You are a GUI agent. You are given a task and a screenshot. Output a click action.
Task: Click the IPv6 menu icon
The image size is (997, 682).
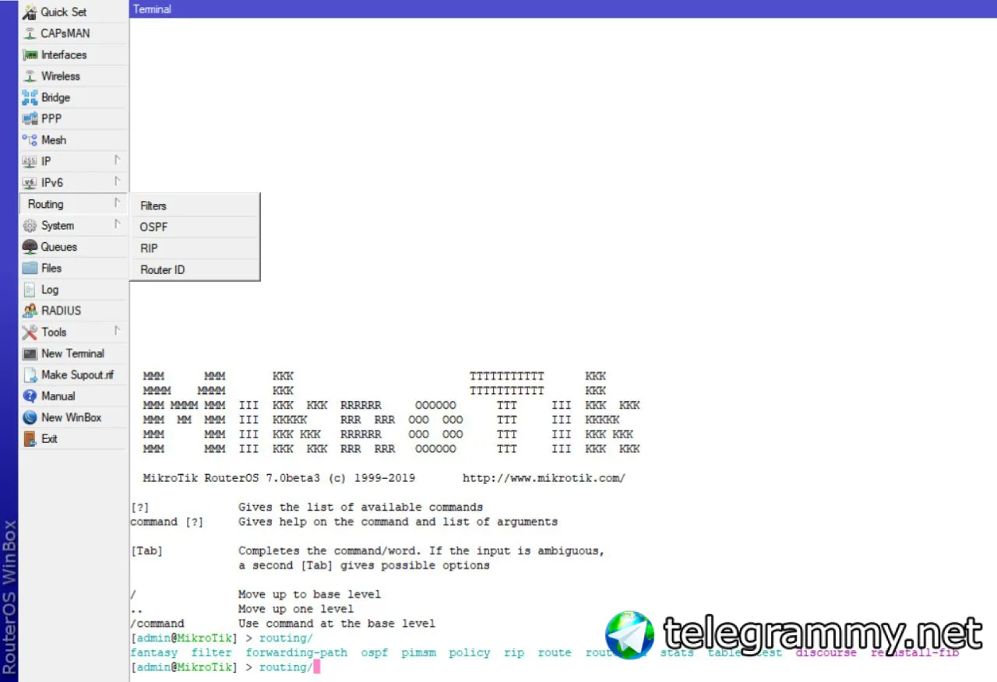point(30,183)
